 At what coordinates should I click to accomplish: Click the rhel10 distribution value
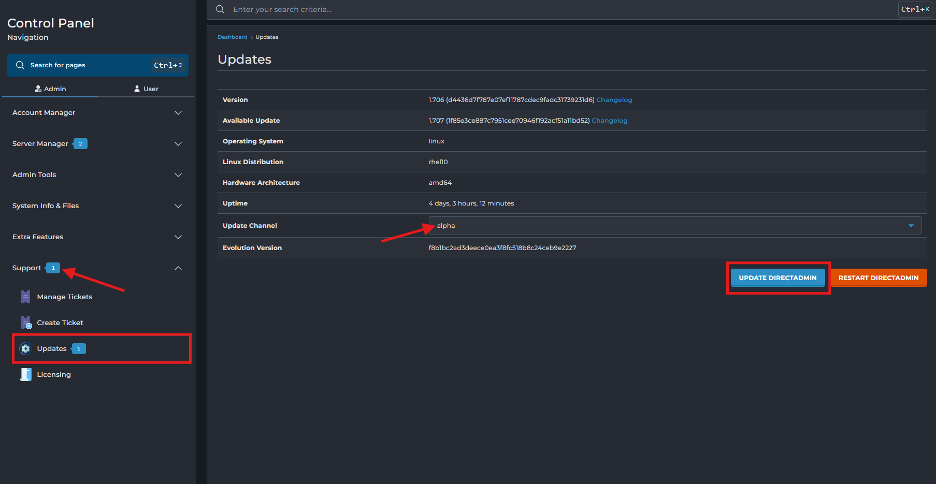(x=438, y=162)
